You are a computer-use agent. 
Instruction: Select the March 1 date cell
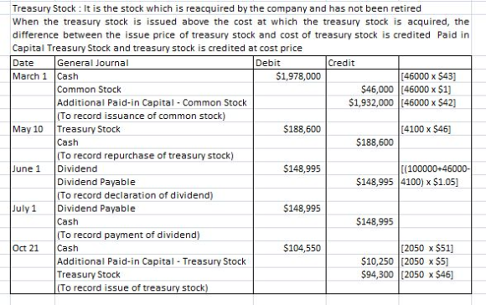point(33,76)
